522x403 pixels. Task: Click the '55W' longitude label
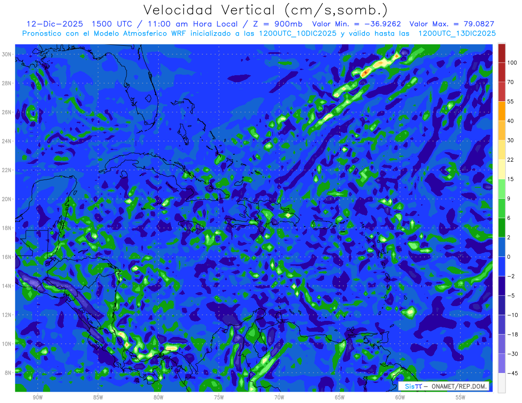point(461,398)
